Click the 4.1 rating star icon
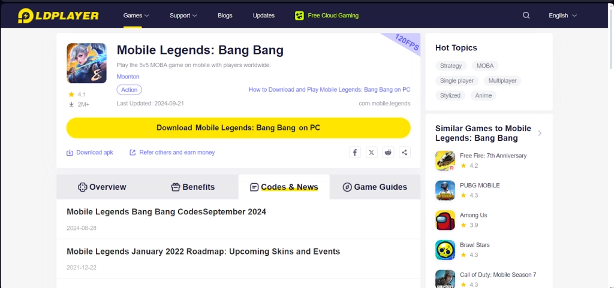The width and height of the screenshot is (614, 288). [x=71, y=94]
